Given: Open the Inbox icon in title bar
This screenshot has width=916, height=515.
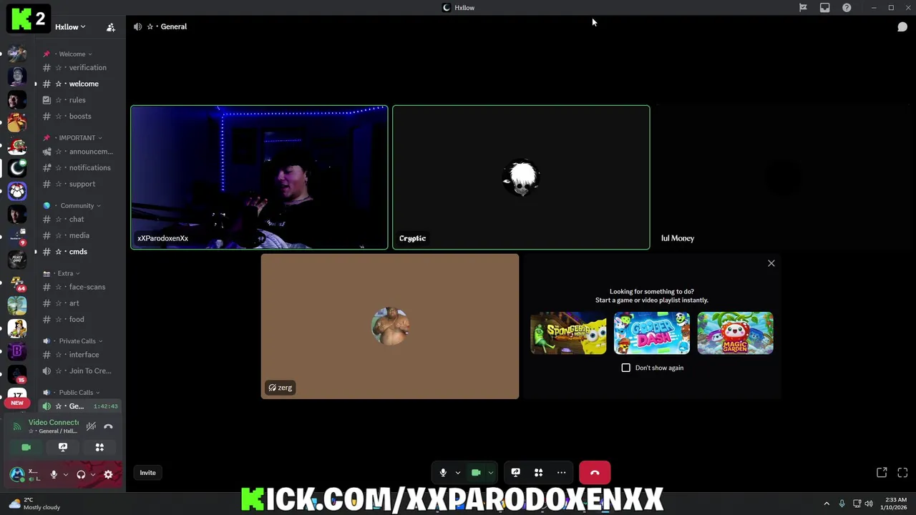Looking at the screenshot, I should click(x=824, y=8).
